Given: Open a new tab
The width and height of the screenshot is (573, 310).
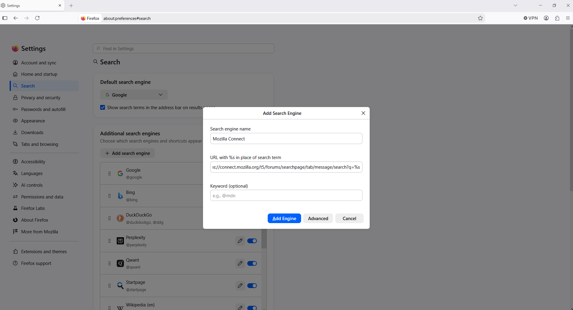Looking at the screenshot, I should [x=71, y=5].
